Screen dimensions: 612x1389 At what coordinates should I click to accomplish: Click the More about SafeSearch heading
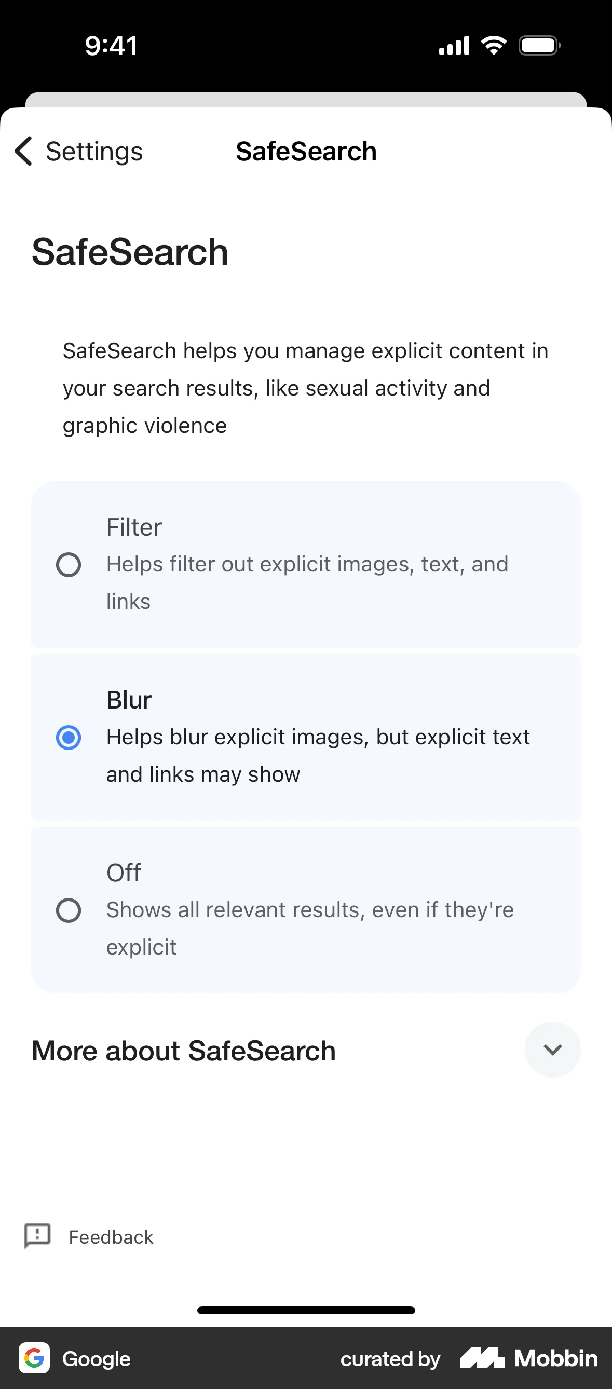pos(184,1051)
